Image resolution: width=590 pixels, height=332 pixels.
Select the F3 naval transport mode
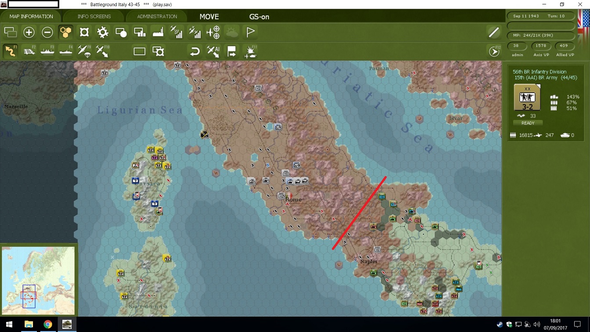coord(47,51)
